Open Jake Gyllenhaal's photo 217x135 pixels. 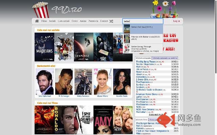pos(45,82)
